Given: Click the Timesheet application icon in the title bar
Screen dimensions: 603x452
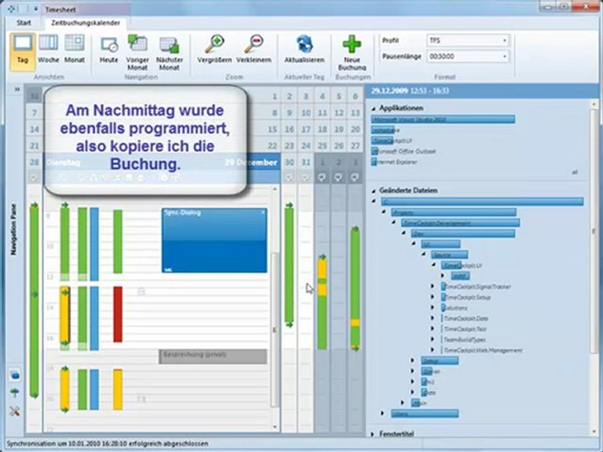Looking at the screenshot, I should (x=12, y=8).
